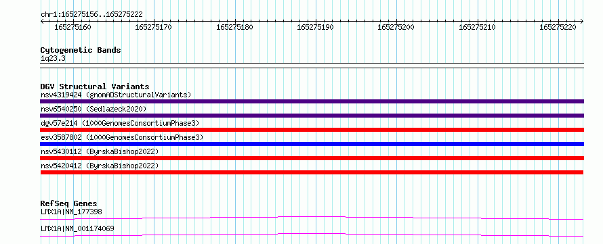Open the DGV Structural Variants track title
Viewport: 603px width, 244px height.
pos(95,87)
